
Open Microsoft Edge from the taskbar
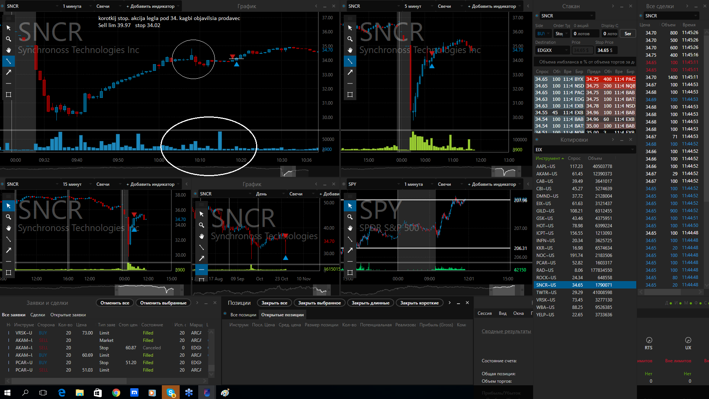[x=62, y=392]
